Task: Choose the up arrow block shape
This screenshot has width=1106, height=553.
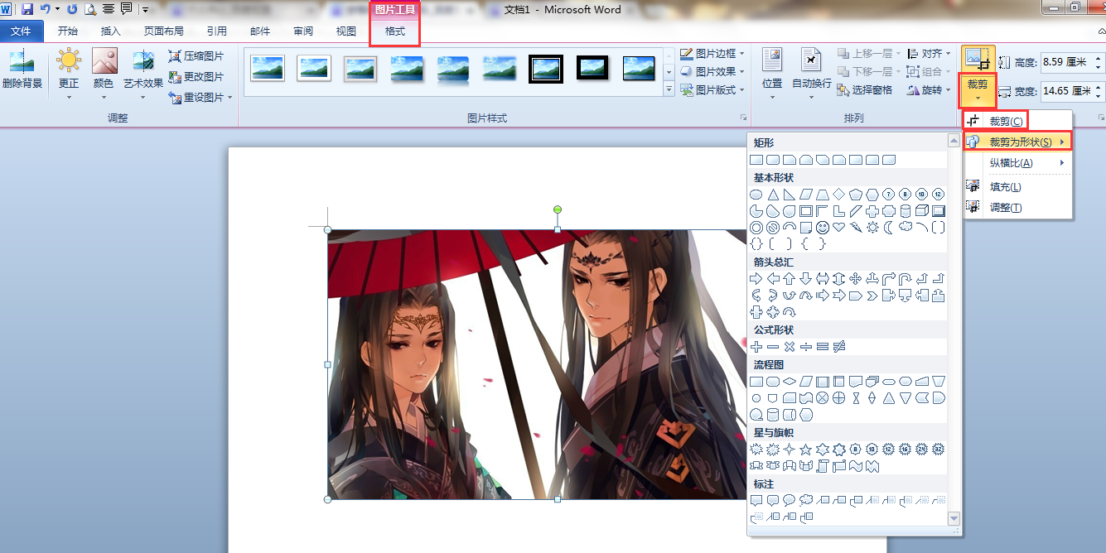Action: coord(789,279)
